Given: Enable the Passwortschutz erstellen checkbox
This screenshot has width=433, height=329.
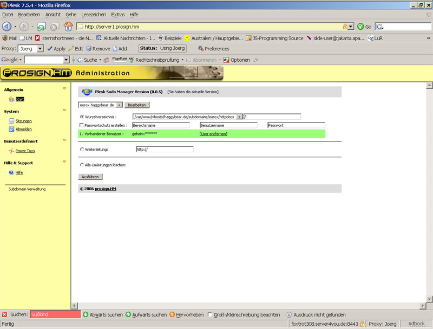Looking at the screenshot, I should [x=82, y=125].
